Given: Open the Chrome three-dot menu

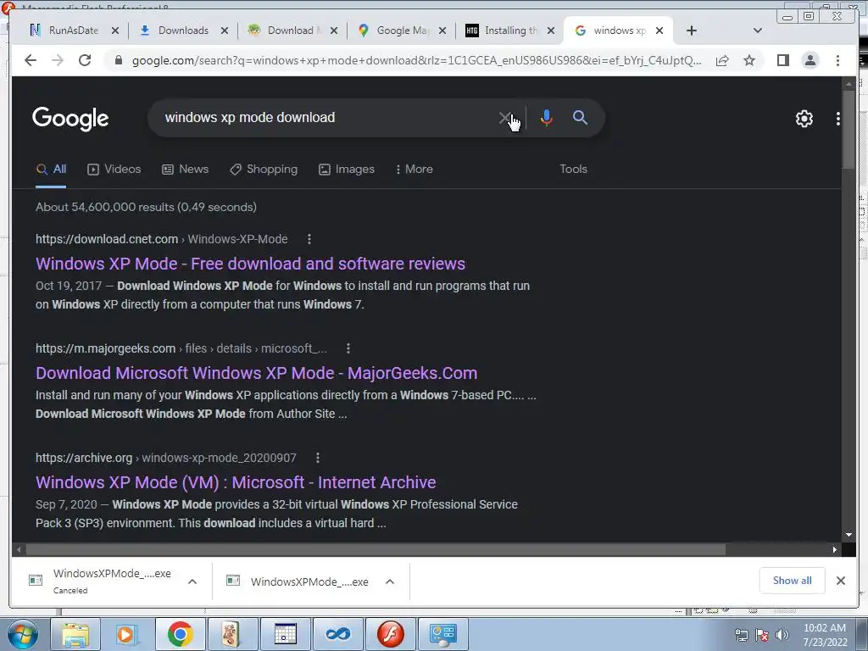Looking at the screenshot, I should tap(837, 60).
